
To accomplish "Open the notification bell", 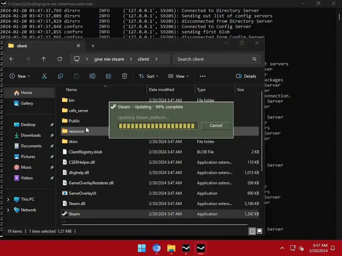I will (333, 248).
